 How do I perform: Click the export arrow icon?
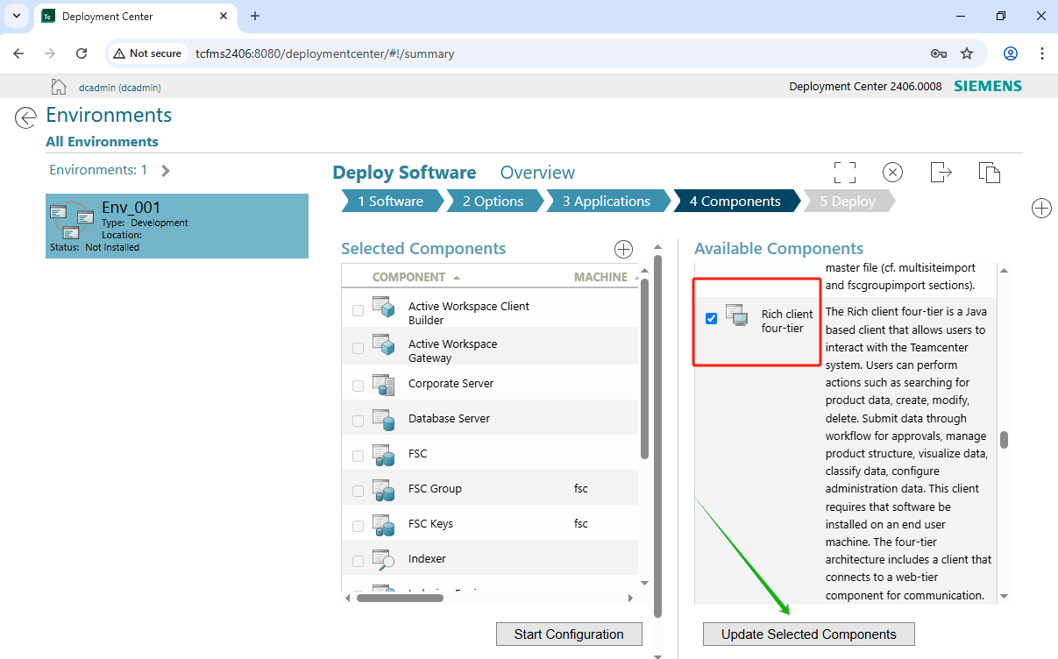pyautogui.click(x=941, y=172)
